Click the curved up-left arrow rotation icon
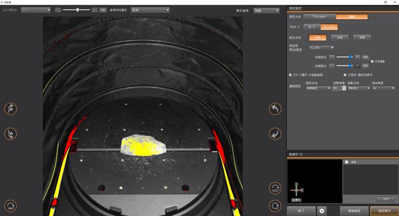The image size is (399, 216). click(275, 109)
